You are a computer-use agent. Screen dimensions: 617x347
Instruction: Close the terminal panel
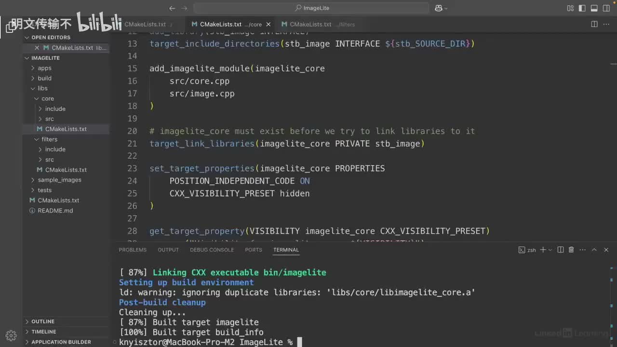[x=606, y=250]
